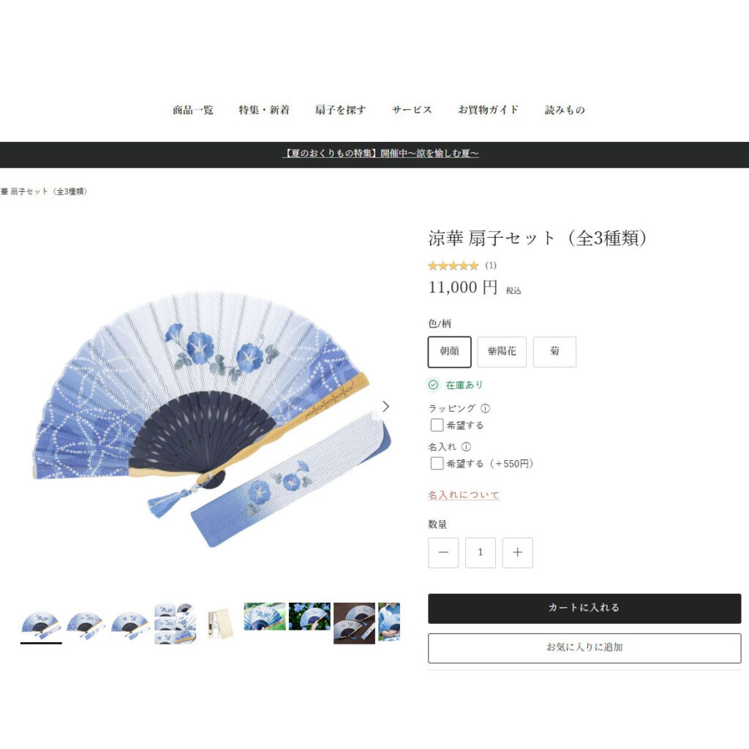Click the お気に入りに追加 button

(584, 648)
